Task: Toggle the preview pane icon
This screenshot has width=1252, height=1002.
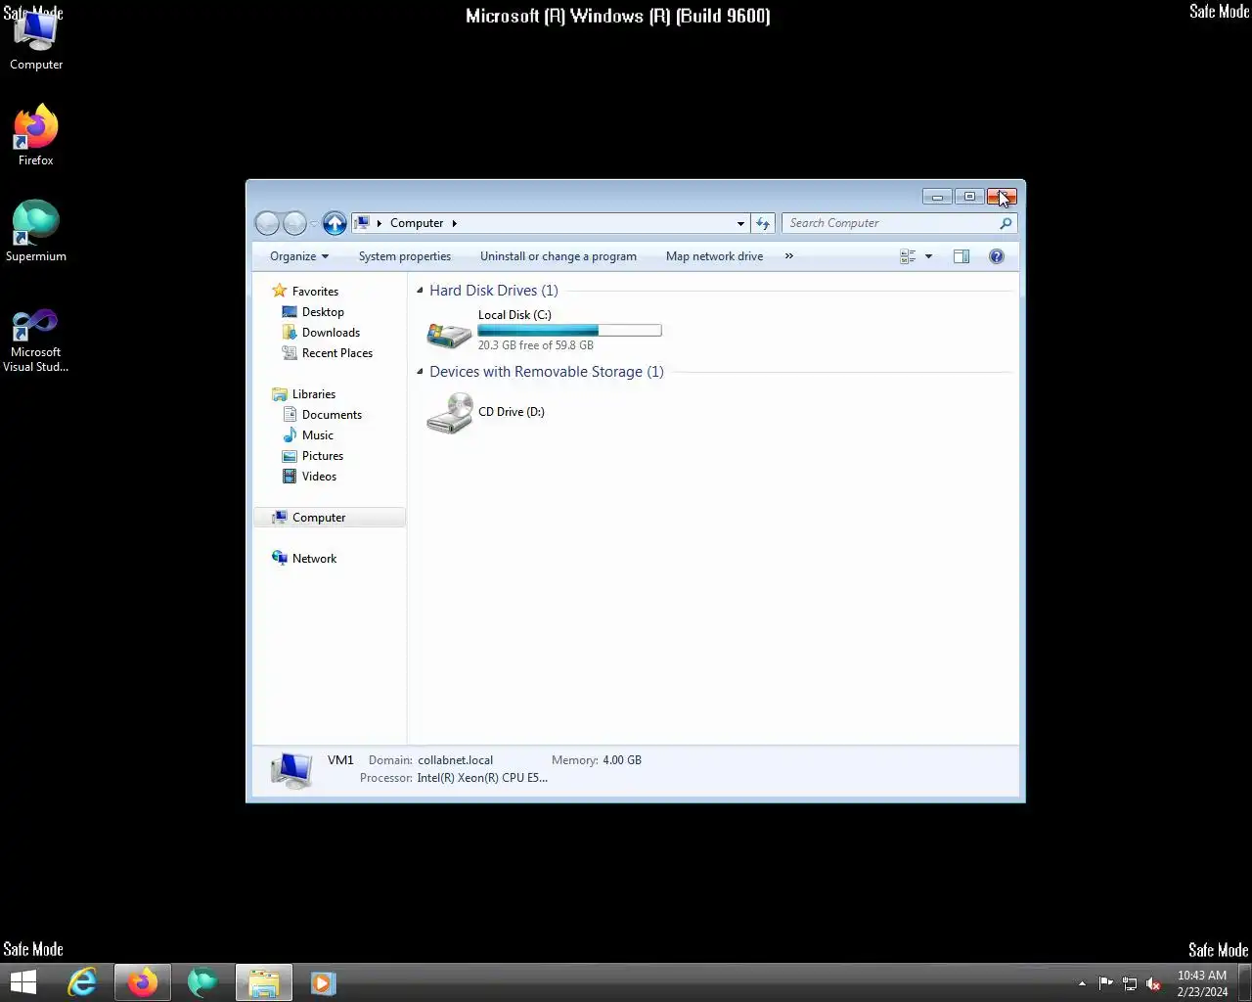Action: tap(961, 256)
